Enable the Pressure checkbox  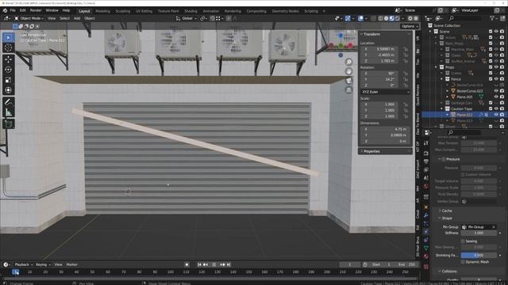pos(444,159)
